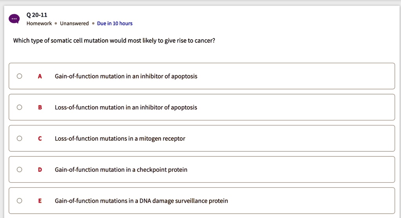The height and width of the screenshot is (218, 401).
Task: Pick the radio button for option D
Action: click(x=19, y=170)
